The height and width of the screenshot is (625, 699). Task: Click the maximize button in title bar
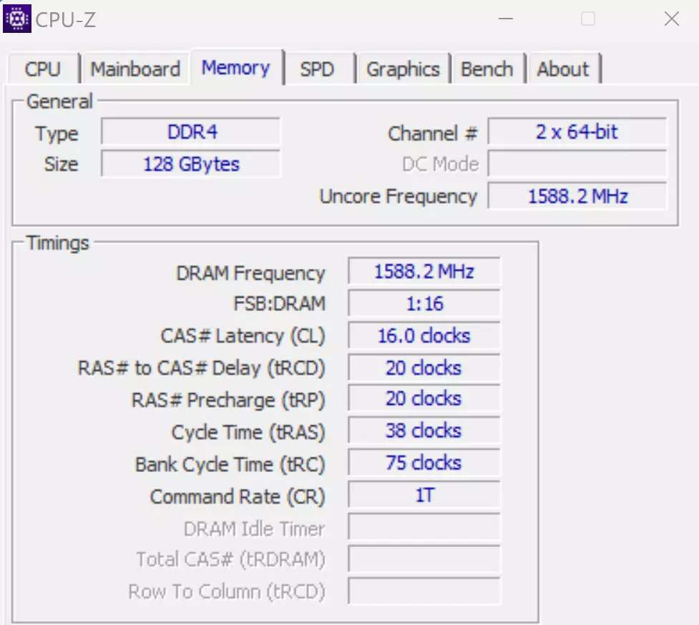(588, 19)
